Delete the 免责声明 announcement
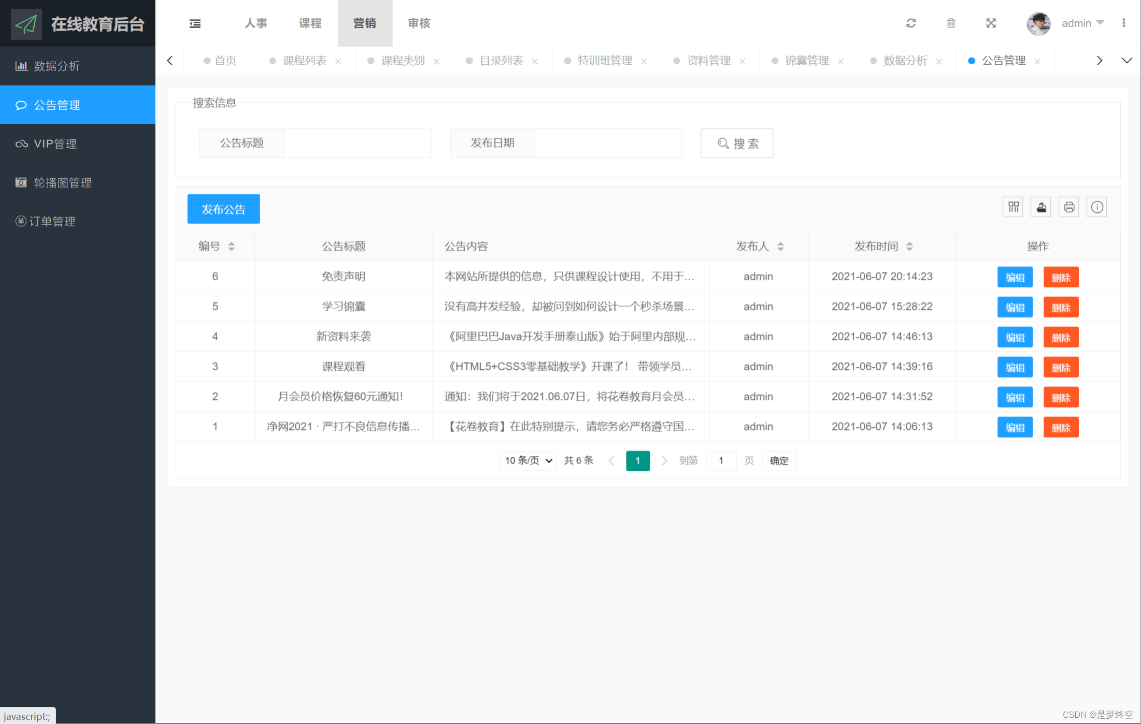This screenshot has width=1141, height=724. pos(1061,277)
